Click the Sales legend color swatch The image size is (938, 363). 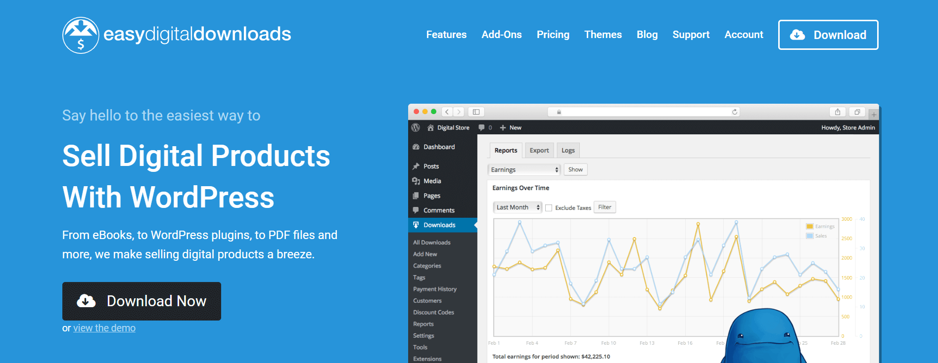pyautogui.click(x=810, y=236)
